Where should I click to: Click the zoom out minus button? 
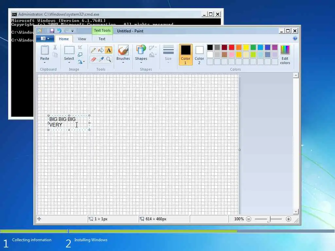pyautogui.click(x=249, y=219)
